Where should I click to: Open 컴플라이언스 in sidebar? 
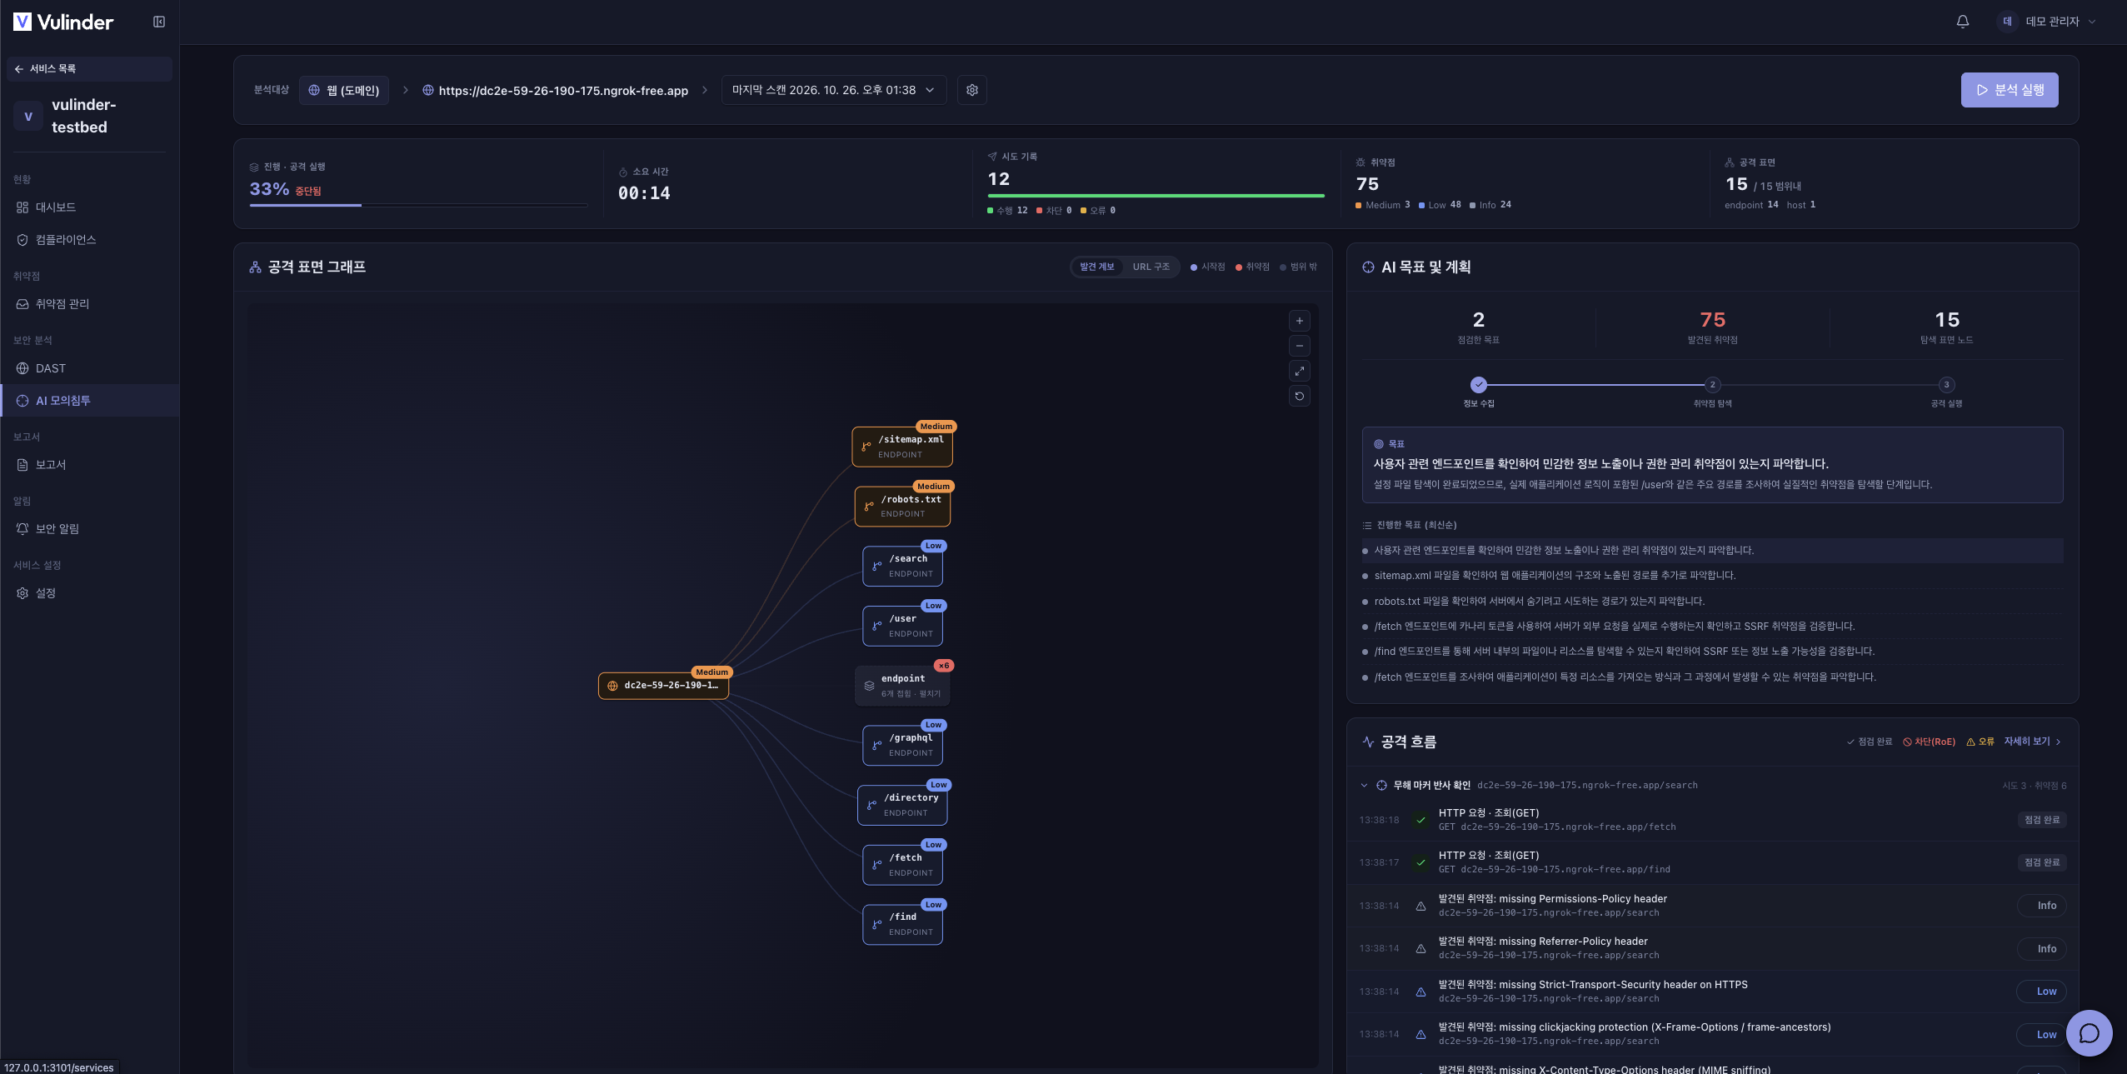(x=90, y=240)
